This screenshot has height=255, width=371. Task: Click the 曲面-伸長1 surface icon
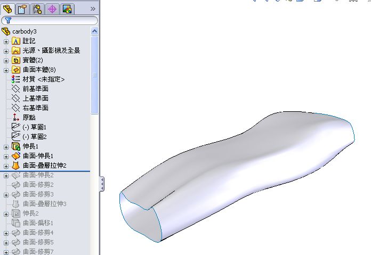click(x=16, y=156)
